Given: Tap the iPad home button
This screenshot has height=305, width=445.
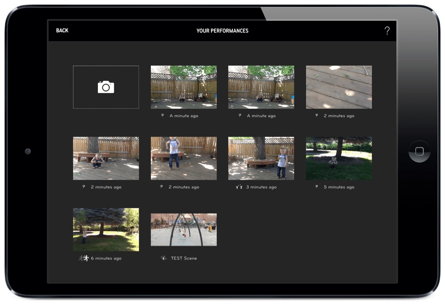Looking at the screenshot, I should click(x=419, y=151).
